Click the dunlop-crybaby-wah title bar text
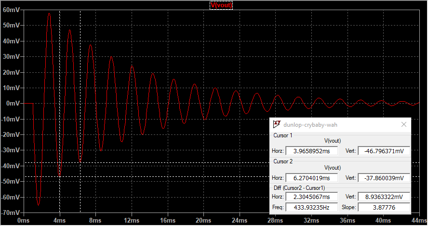The width and height of the screenshot is (428, 226). [310, 125]
